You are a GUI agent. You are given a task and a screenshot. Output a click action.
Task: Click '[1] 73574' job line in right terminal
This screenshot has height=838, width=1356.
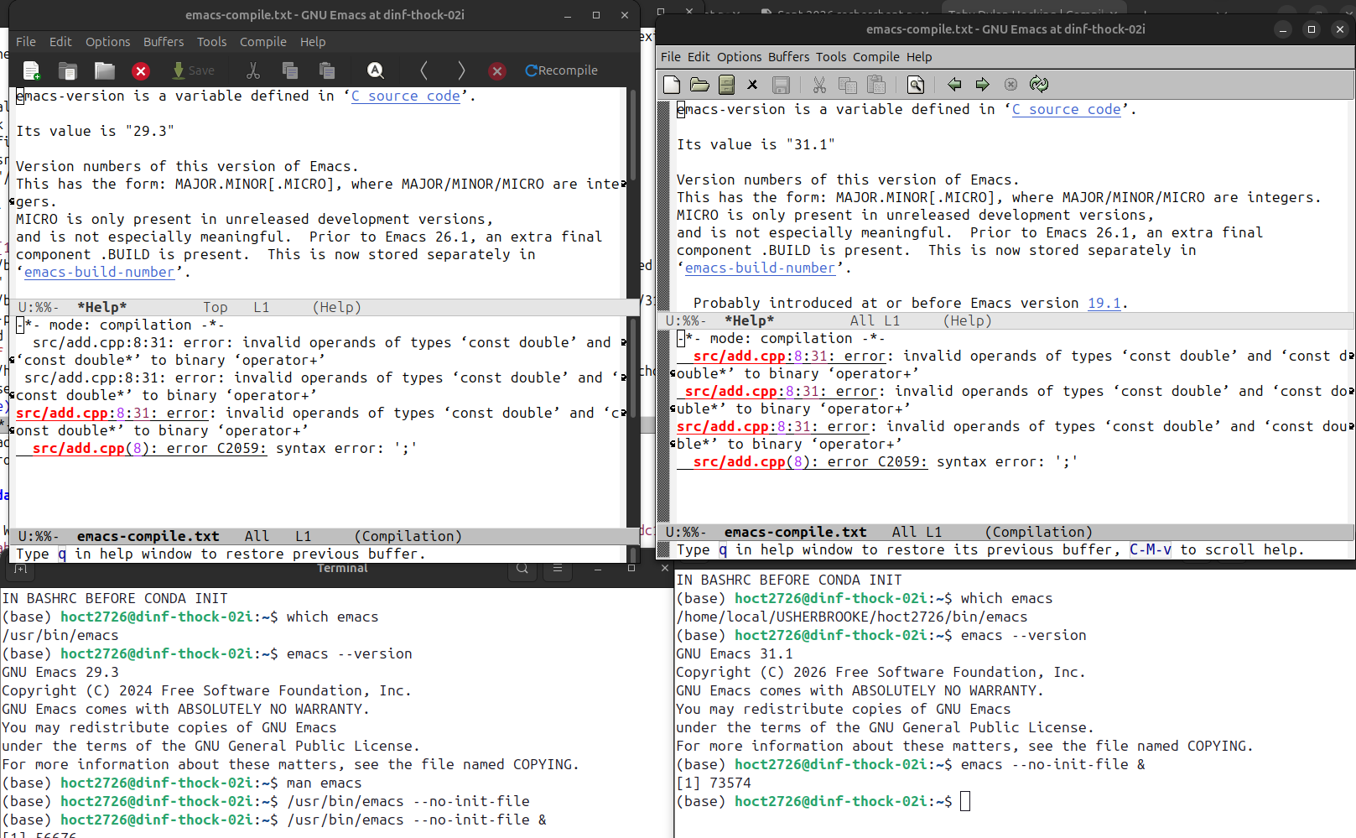pyautogui.click(x=714, y=783)
